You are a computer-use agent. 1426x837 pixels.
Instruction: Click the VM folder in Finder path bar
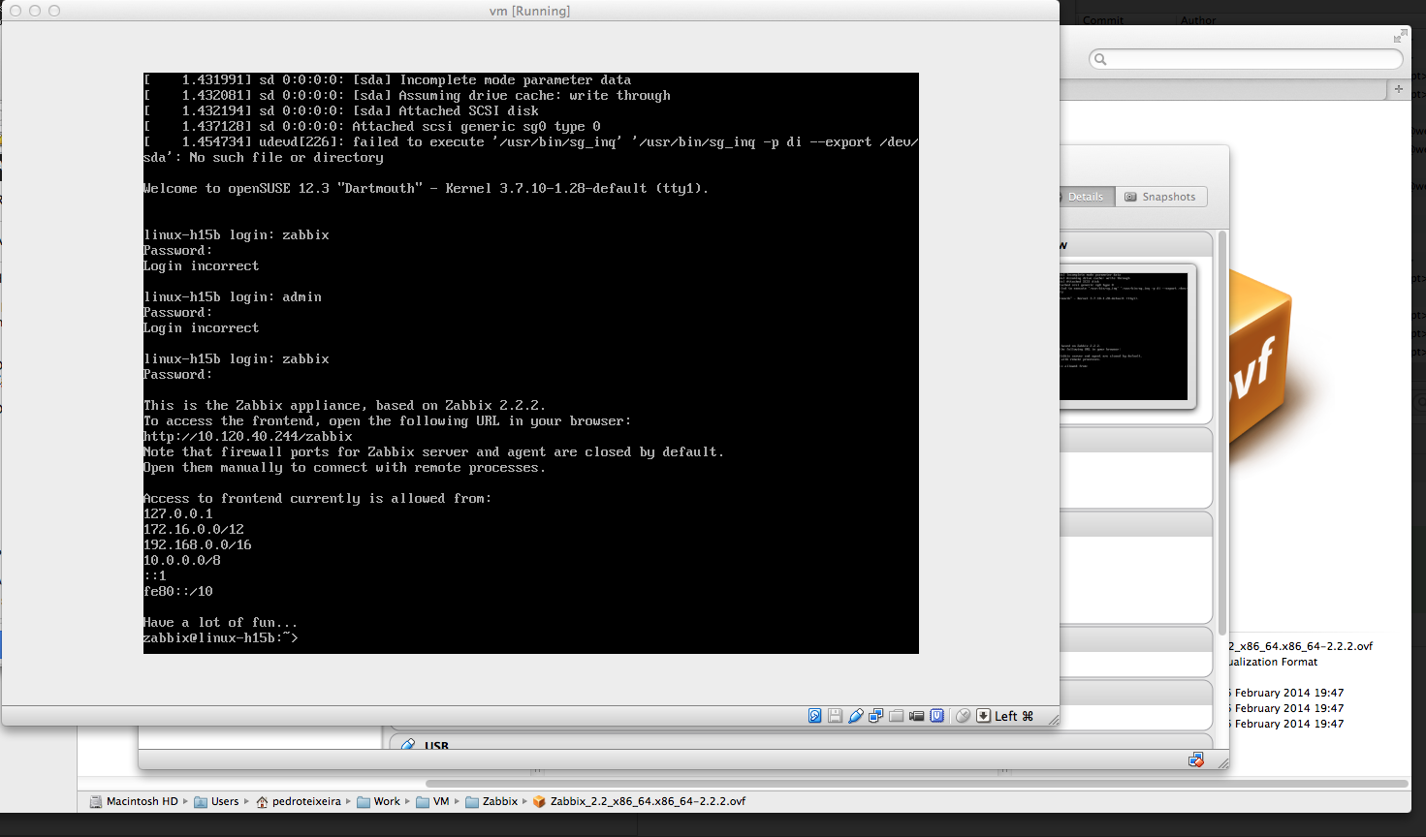pyautogui.click(x=432, y=801)
